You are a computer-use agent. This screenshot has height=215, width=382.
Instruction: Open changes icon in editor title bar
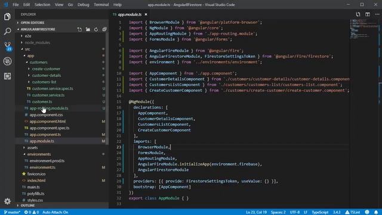pyautogui.click(x=358, y=14)
